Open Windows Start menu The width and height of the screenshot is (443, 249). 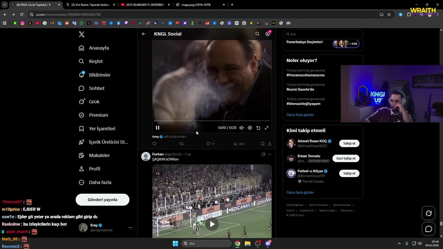point(175,243)
